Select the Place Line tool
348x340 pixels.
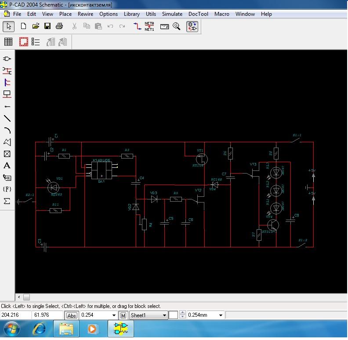pos(7,118)
